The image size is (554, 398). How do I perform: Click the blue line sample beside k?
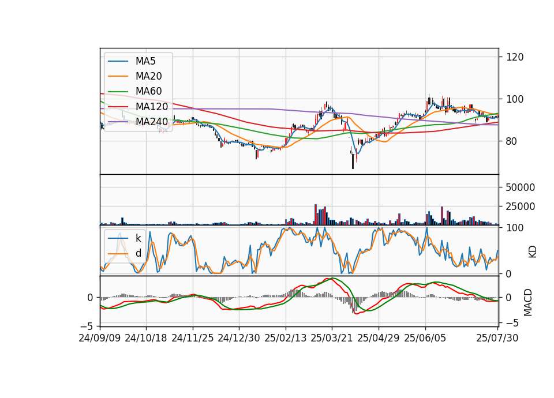tap(118, 238)
